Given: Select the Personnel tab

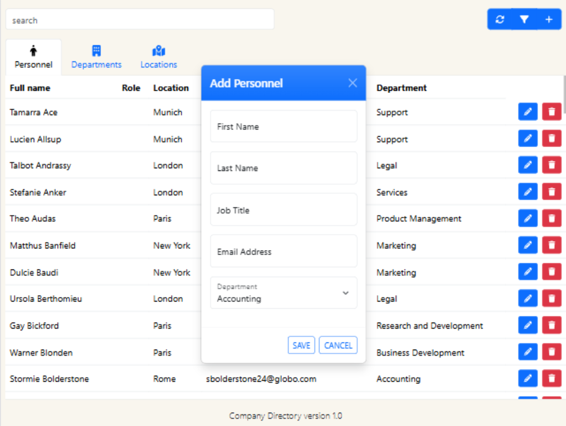Looking at the screenshot, I should tap(34, 57).
